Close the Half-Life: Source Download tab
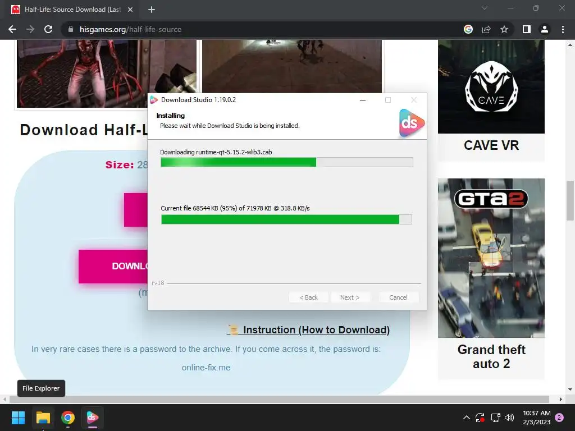This screenshot has width=575, height=431. [x=130, y=10]
